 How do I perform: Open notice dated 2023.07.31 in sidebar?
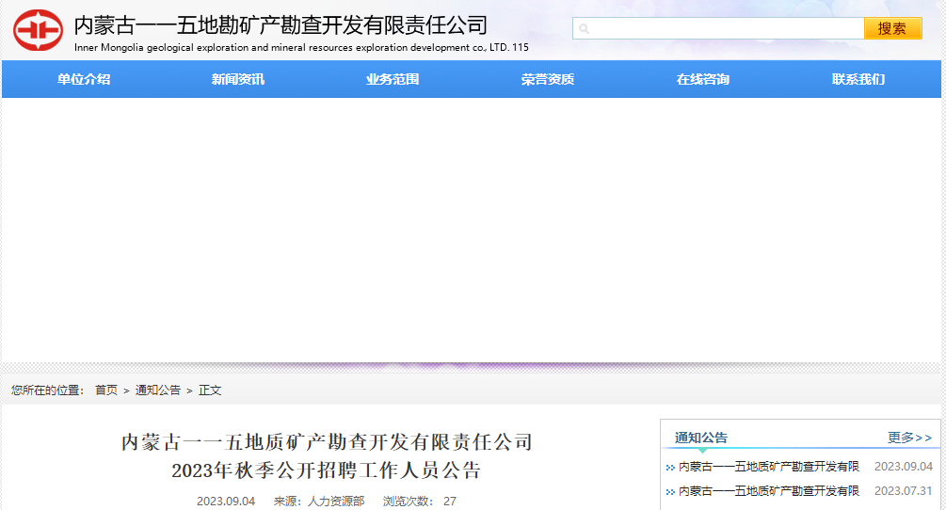click(769, 491)
